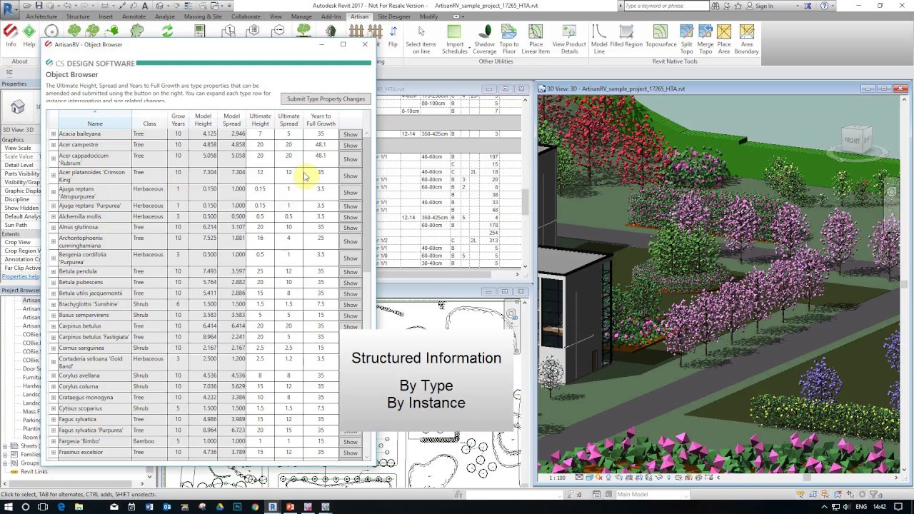914x514 pixels.
Task: Click the Years to Full Growth header
Action: [321, 119]
